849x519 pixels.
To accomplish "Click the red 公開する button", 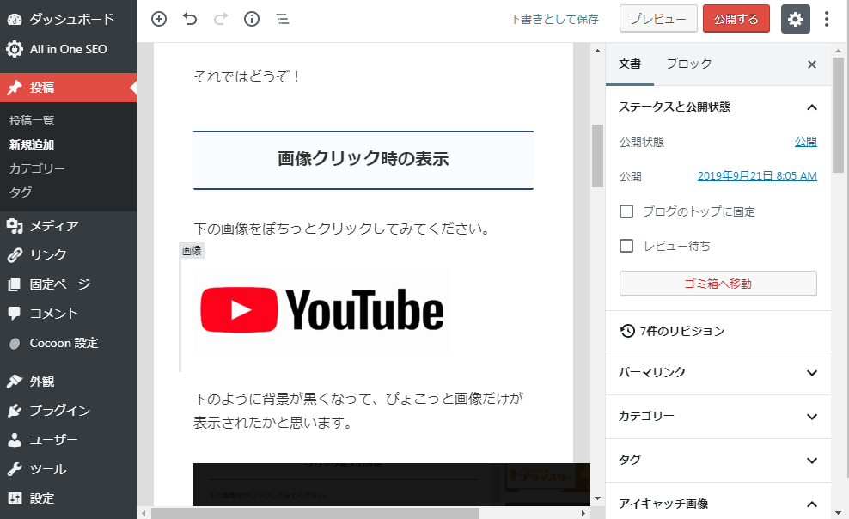I will tap(736, 19).
